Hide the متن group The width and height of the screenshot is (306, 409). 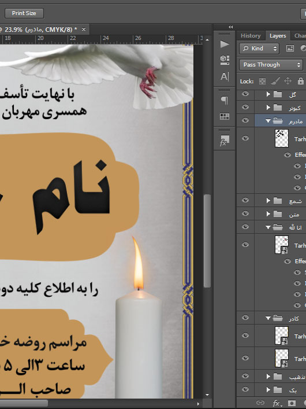pyautogui.click(x=245, y=213)
